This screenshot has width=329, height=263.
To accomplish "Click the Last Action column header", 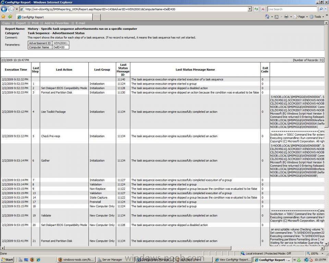I will (x=64, y=70).
